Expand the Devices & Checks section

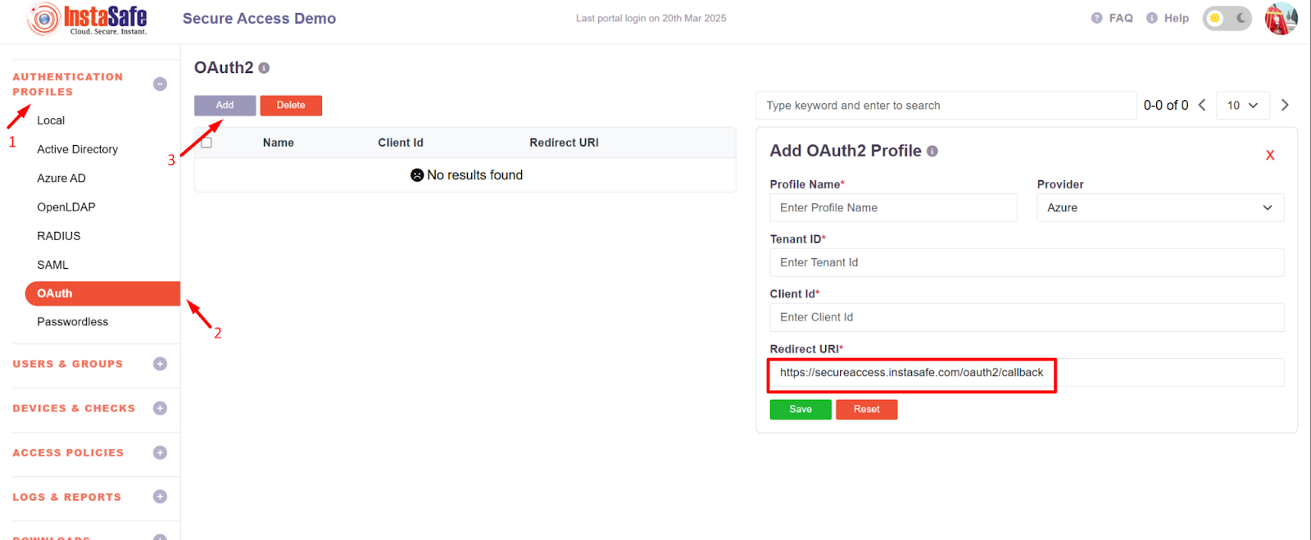[160, 408]
